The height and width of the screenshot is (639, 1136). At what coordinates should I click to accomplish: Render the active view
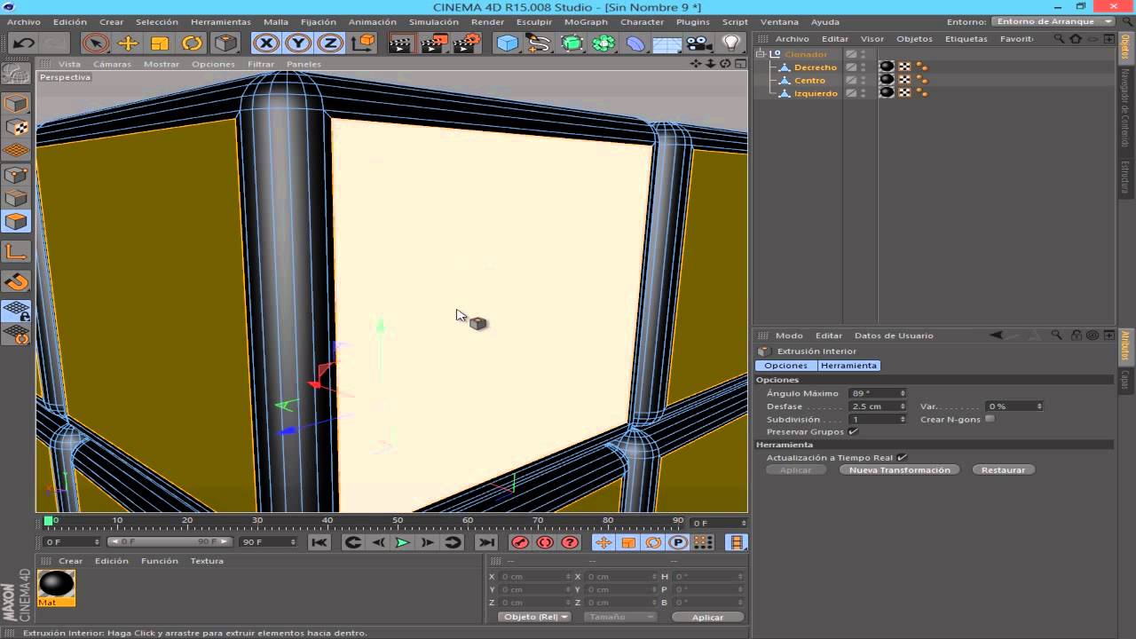tap(402, 43)
